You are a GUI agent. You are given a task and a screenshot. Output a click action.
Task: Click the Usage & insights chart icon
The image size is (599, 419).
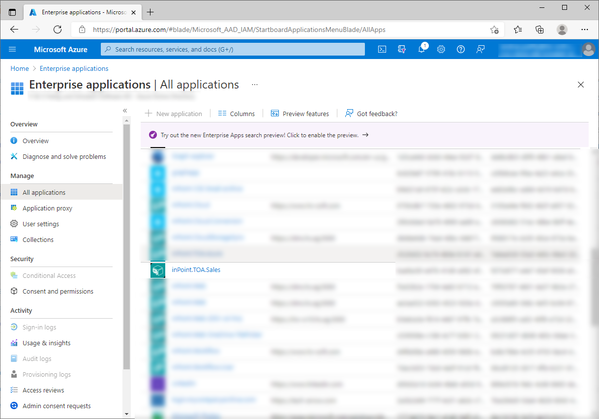[14, 343]
